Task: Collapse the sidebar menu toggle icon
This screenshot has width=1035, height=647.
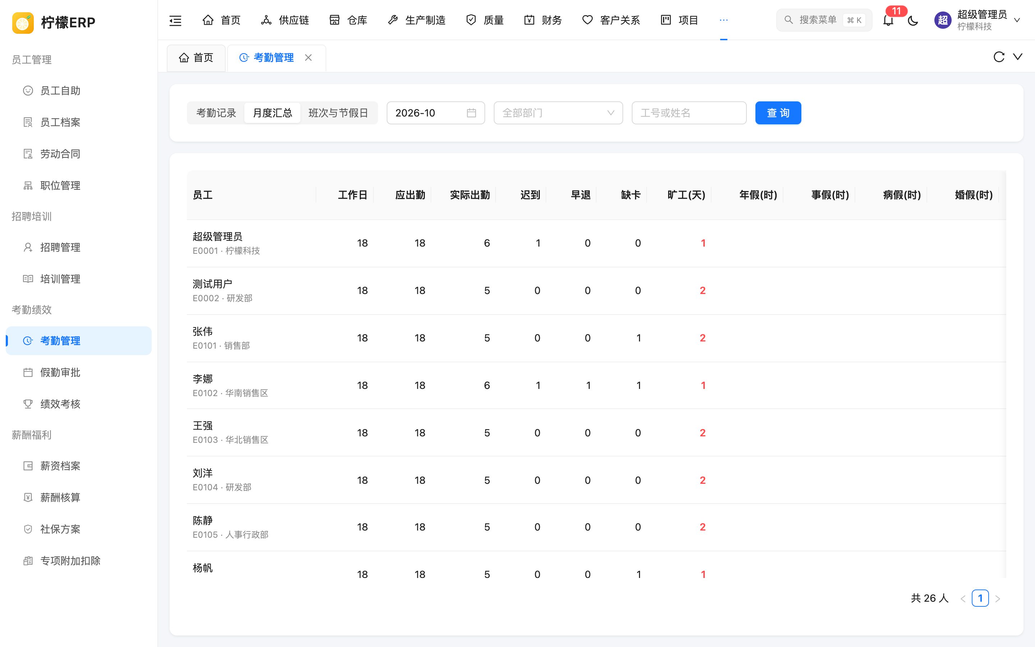Action: (175, 20)
